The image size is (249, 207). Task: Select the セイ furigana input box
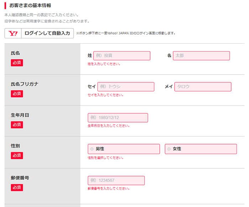click(x=126, y=87)
